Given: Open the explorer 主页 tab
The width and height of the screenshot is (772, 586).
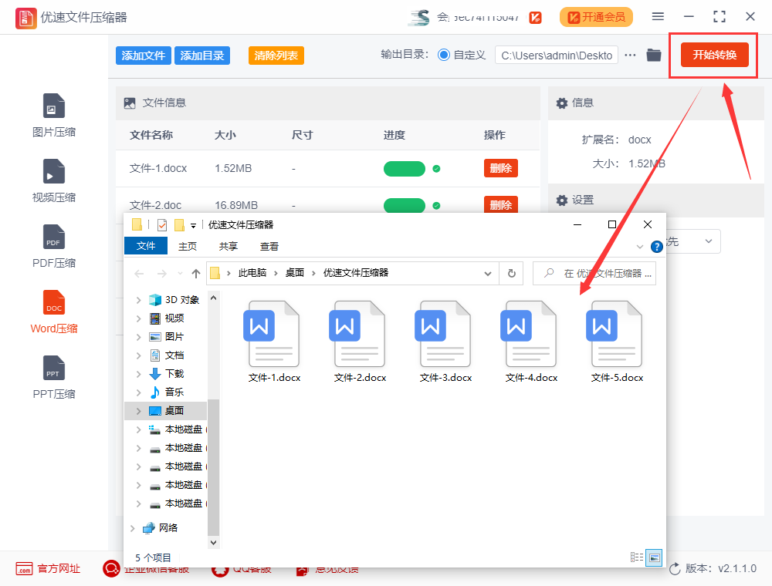Looking at the screenshot, I should (187, 246).
